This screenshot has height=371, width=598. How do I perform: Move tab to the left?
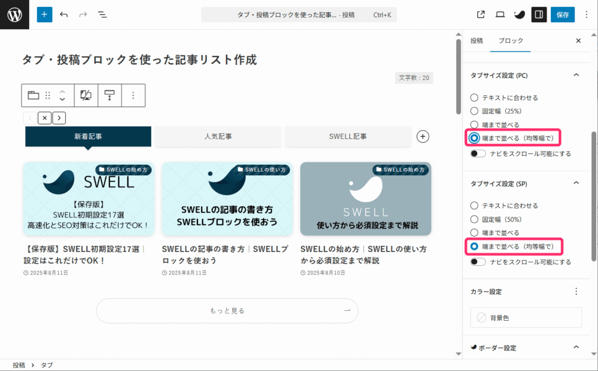pyautogui.click(x=30, y=118)
